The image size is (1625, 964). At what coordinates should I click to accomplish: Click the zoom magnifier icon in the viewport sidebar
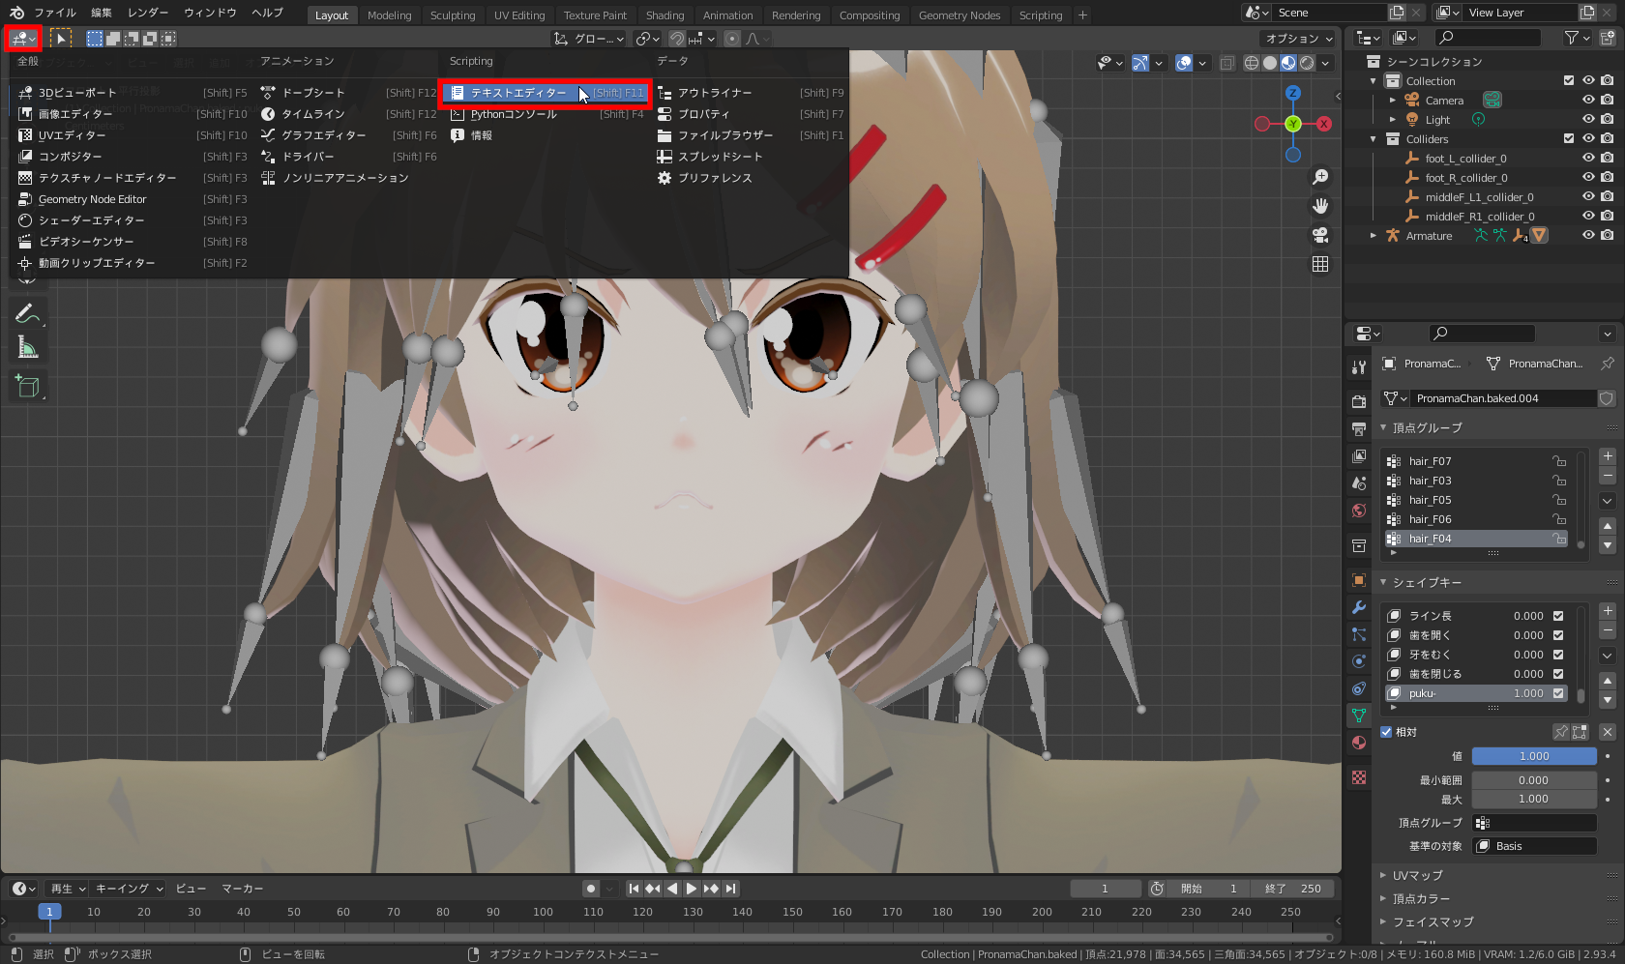[1320, 177]
